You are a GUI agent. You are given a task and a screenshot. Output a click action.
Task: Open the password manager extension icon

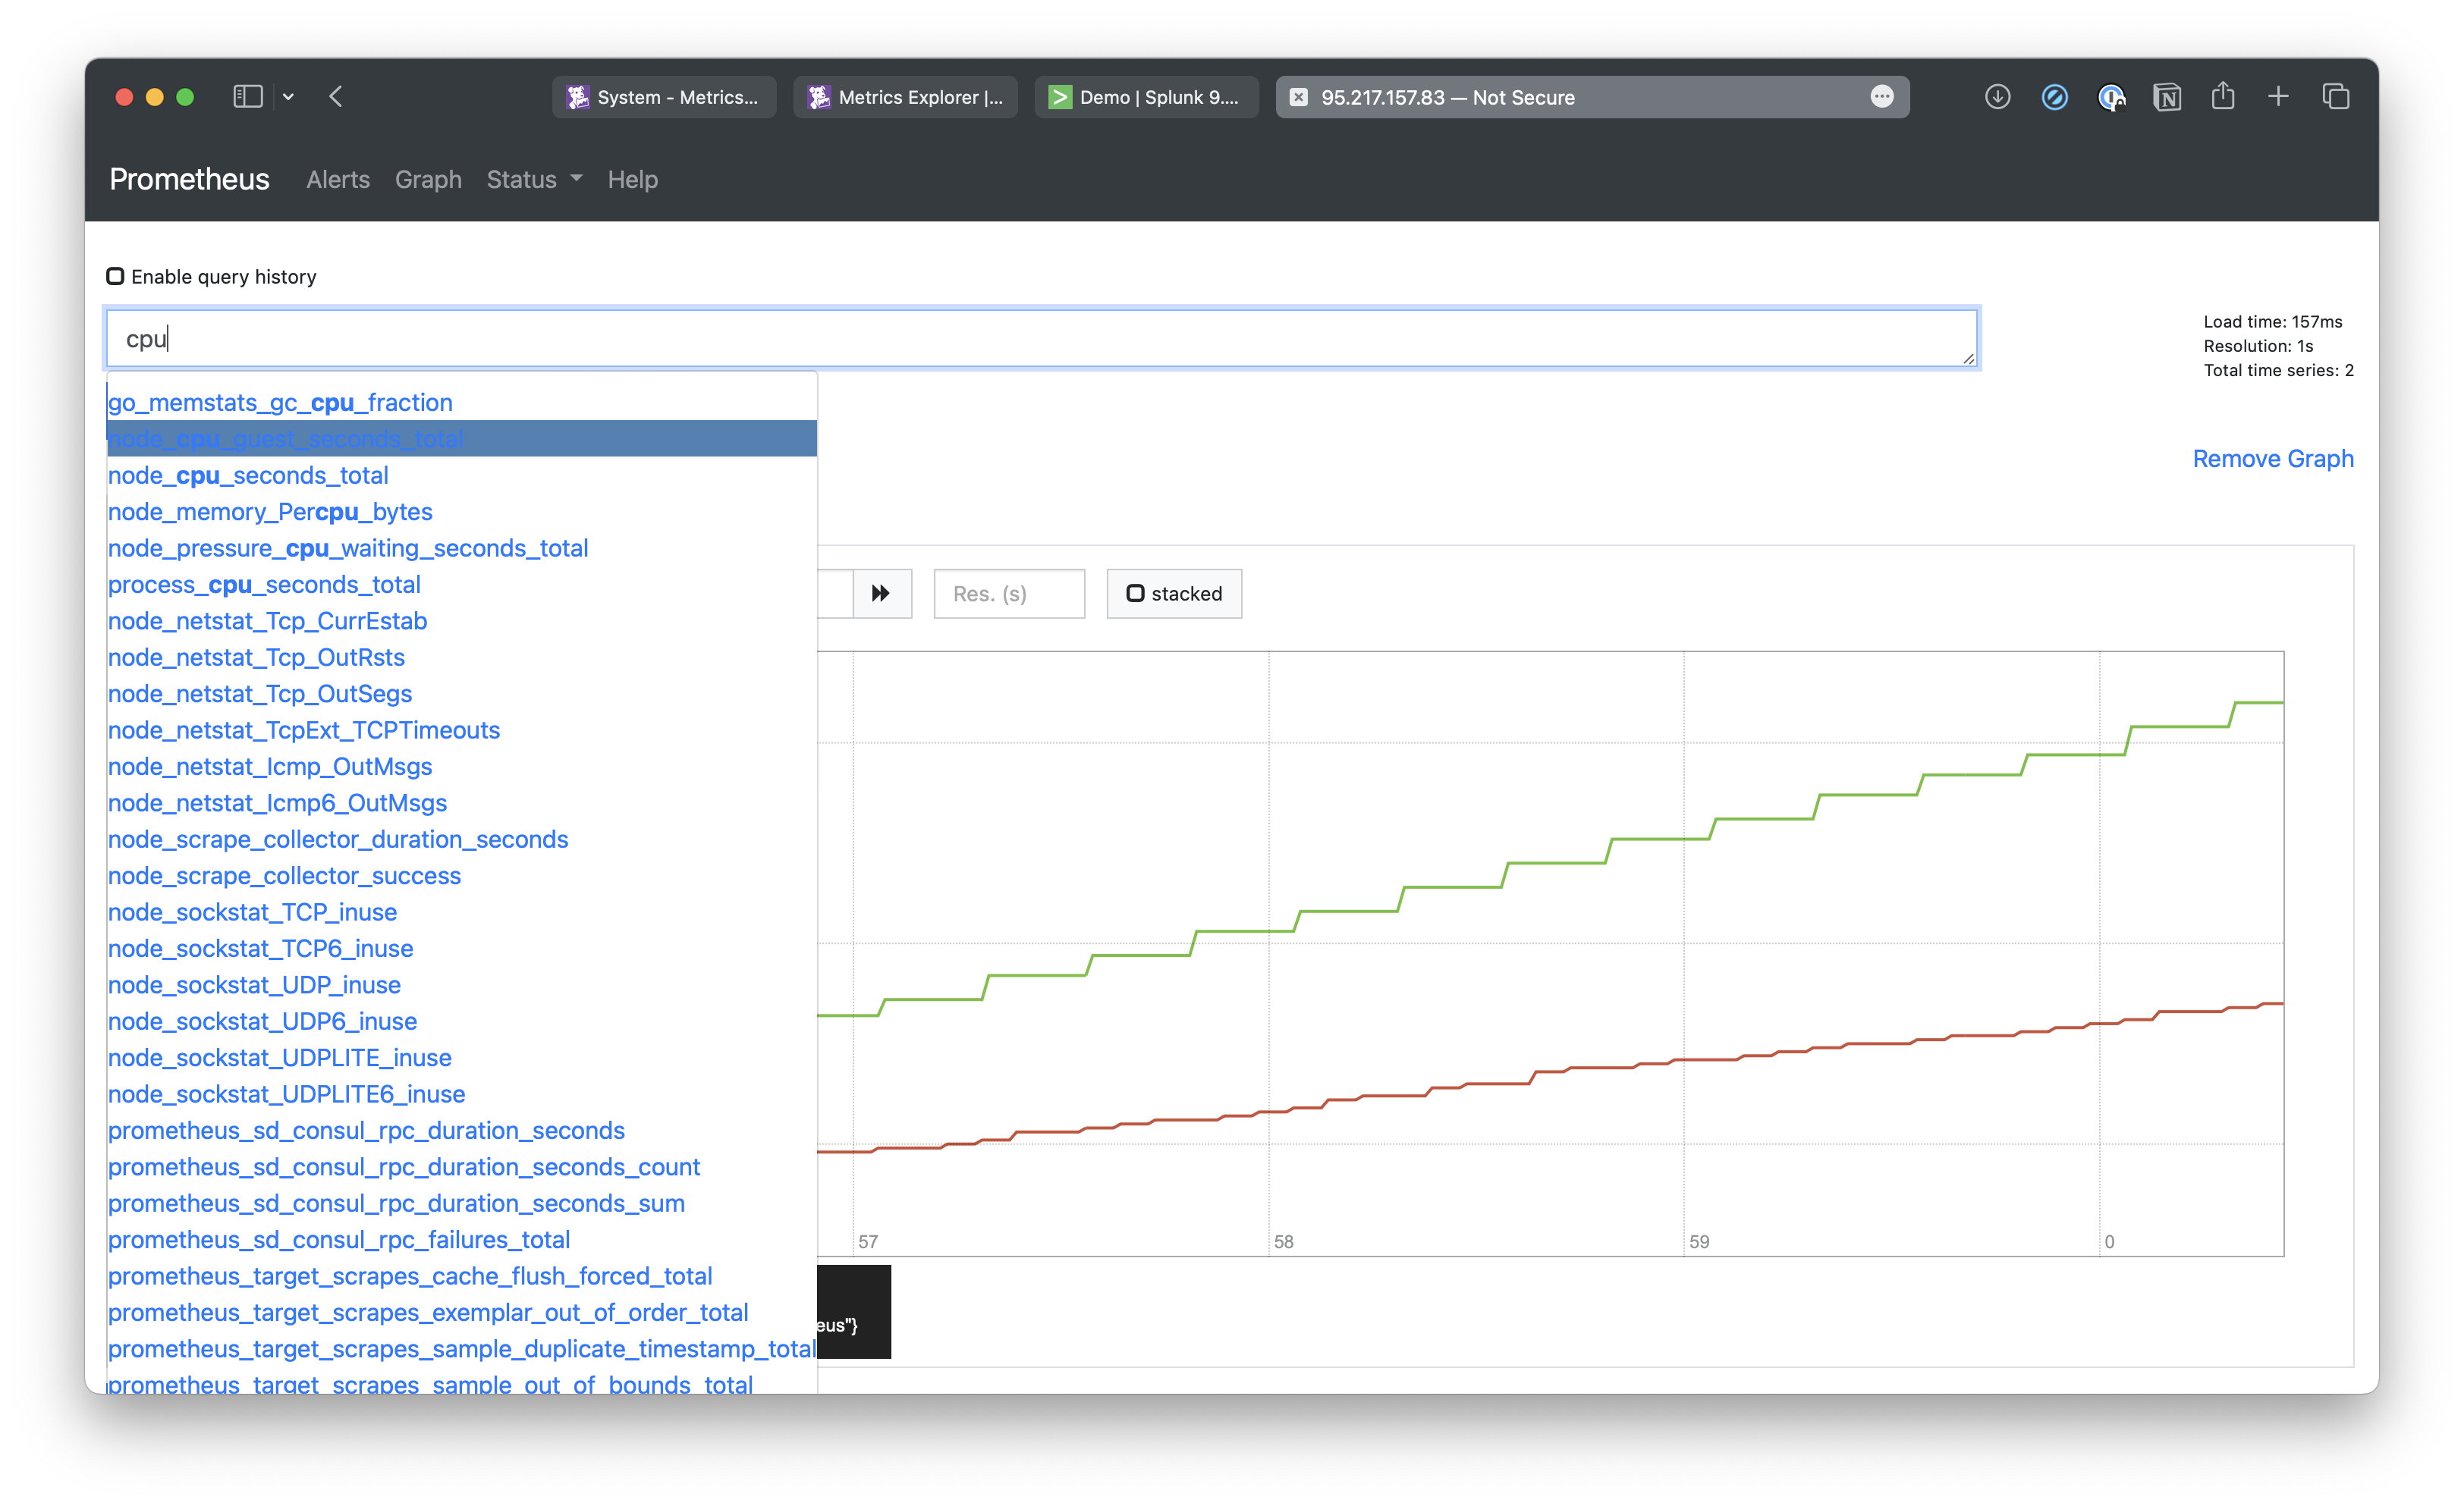2111,97
